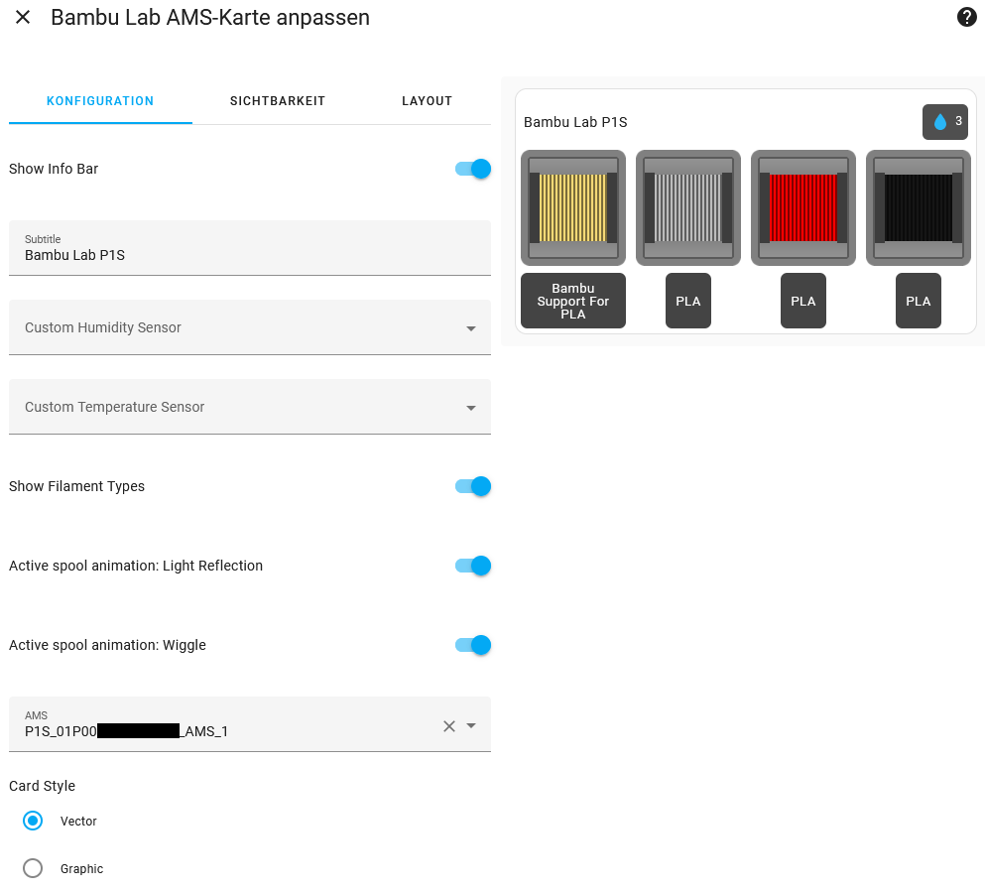The width and height of the screenshot is (985, 891).
Task: Click the AMS entity field value
Action: [126, 731]
